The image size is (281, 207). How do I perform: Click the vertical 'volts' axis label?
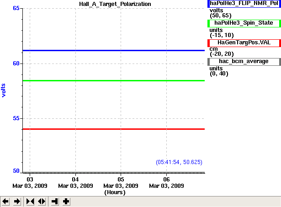(3, 90)
